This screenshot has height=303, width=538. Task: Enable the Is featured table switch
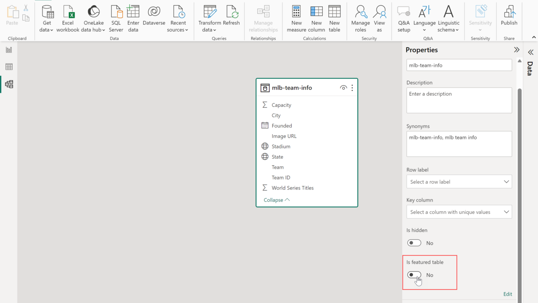tap(414, 275)
